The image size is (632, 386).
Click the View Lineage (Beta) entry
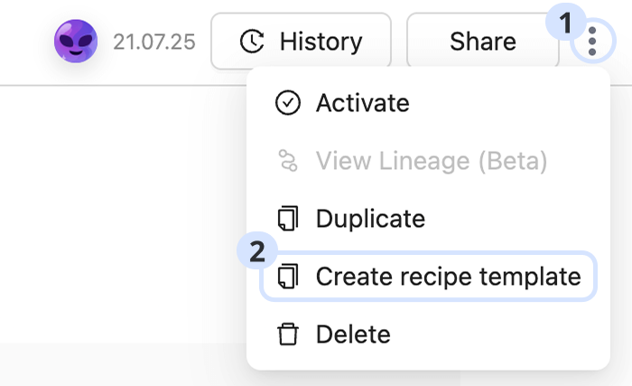(431, 161)
